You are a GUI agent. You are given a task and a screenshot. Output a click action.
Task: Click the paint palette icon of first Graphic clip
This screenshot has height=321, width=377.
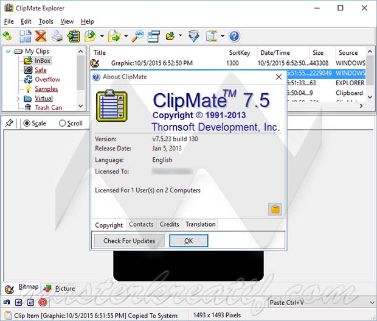[94, 63]
